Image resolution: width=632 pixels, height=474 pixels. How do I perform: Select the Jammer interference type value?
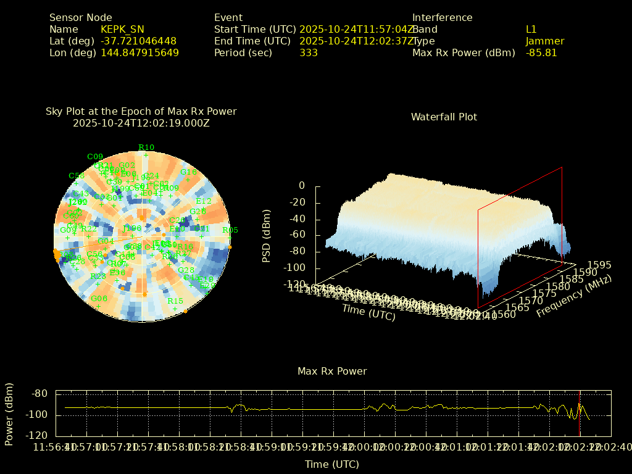pyautogui.click(x=544, y=41)
